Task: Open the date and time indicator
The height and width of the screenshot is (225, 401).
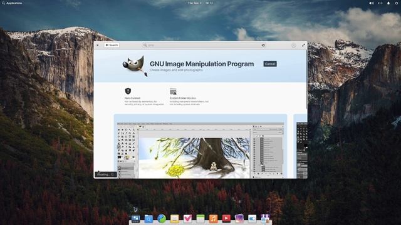Action: (200, 3)
